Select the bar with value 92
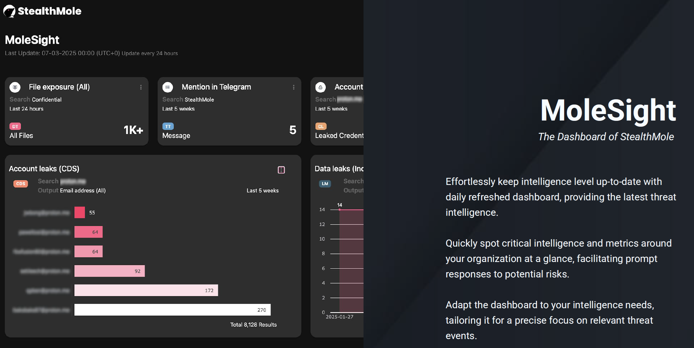Screen dimensions: 694x348 point(110,271)
